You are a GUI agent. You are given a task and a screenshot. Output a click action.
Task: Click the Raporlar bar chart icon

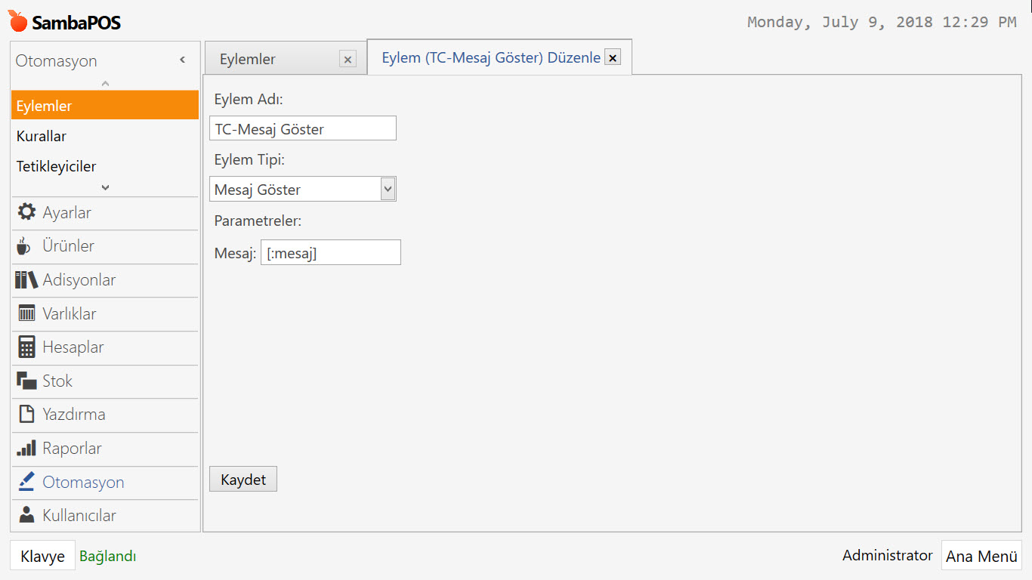point(26,448)
